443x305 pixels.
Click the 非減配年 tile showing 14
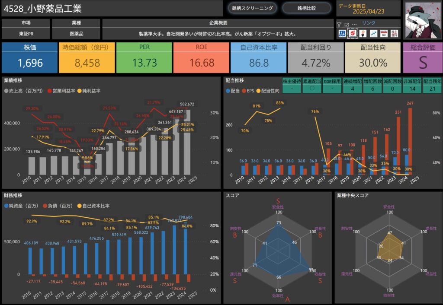[x=412, y=85]
